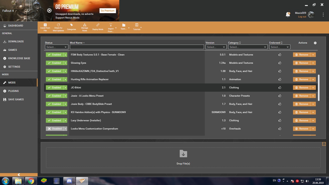Disable the Glowing Eyes mod
Viewport: 329px width, 185px height.
coord(54,63)
